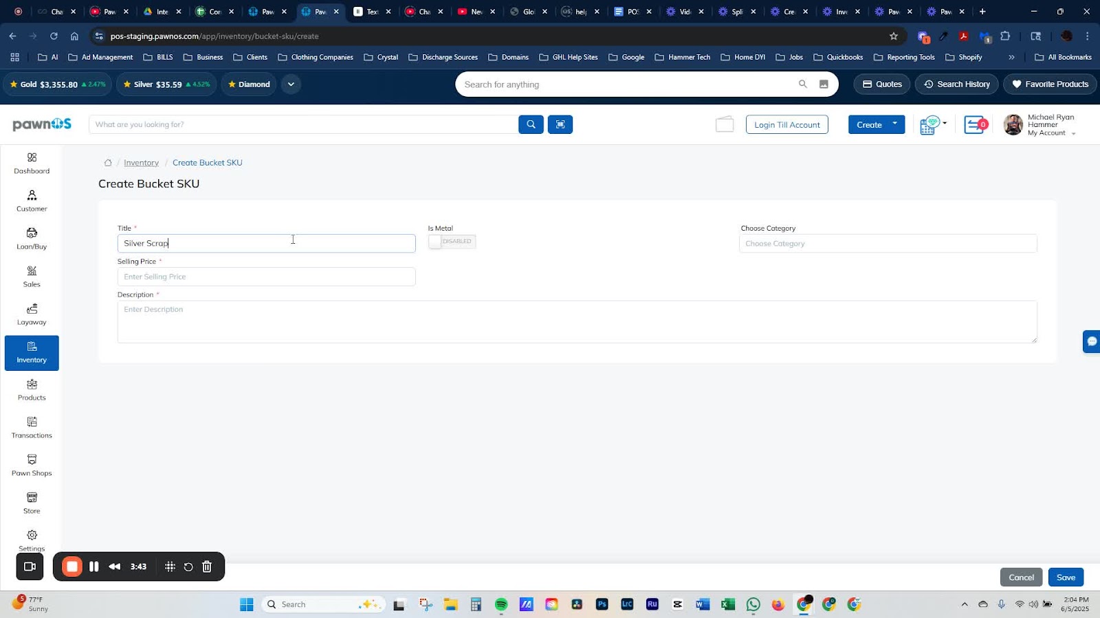Stop the screen recording
This screenshot has width=1100, height=618.
click(72, 566)
